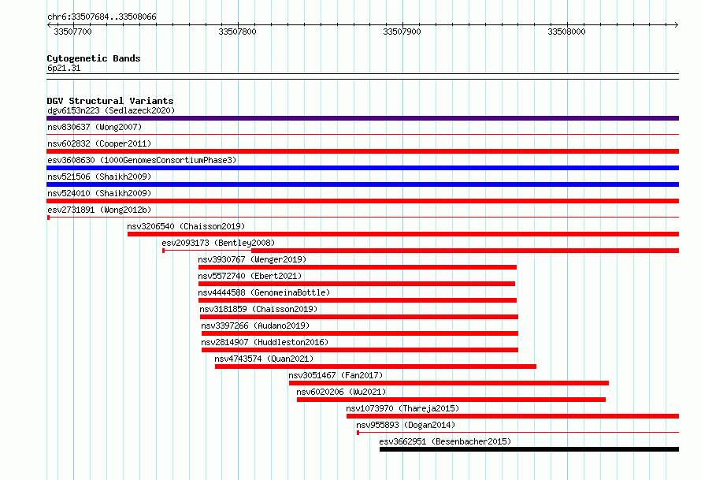
Task: Click nsv602832 (Cooper2011) label
Action: coord(99,143)
